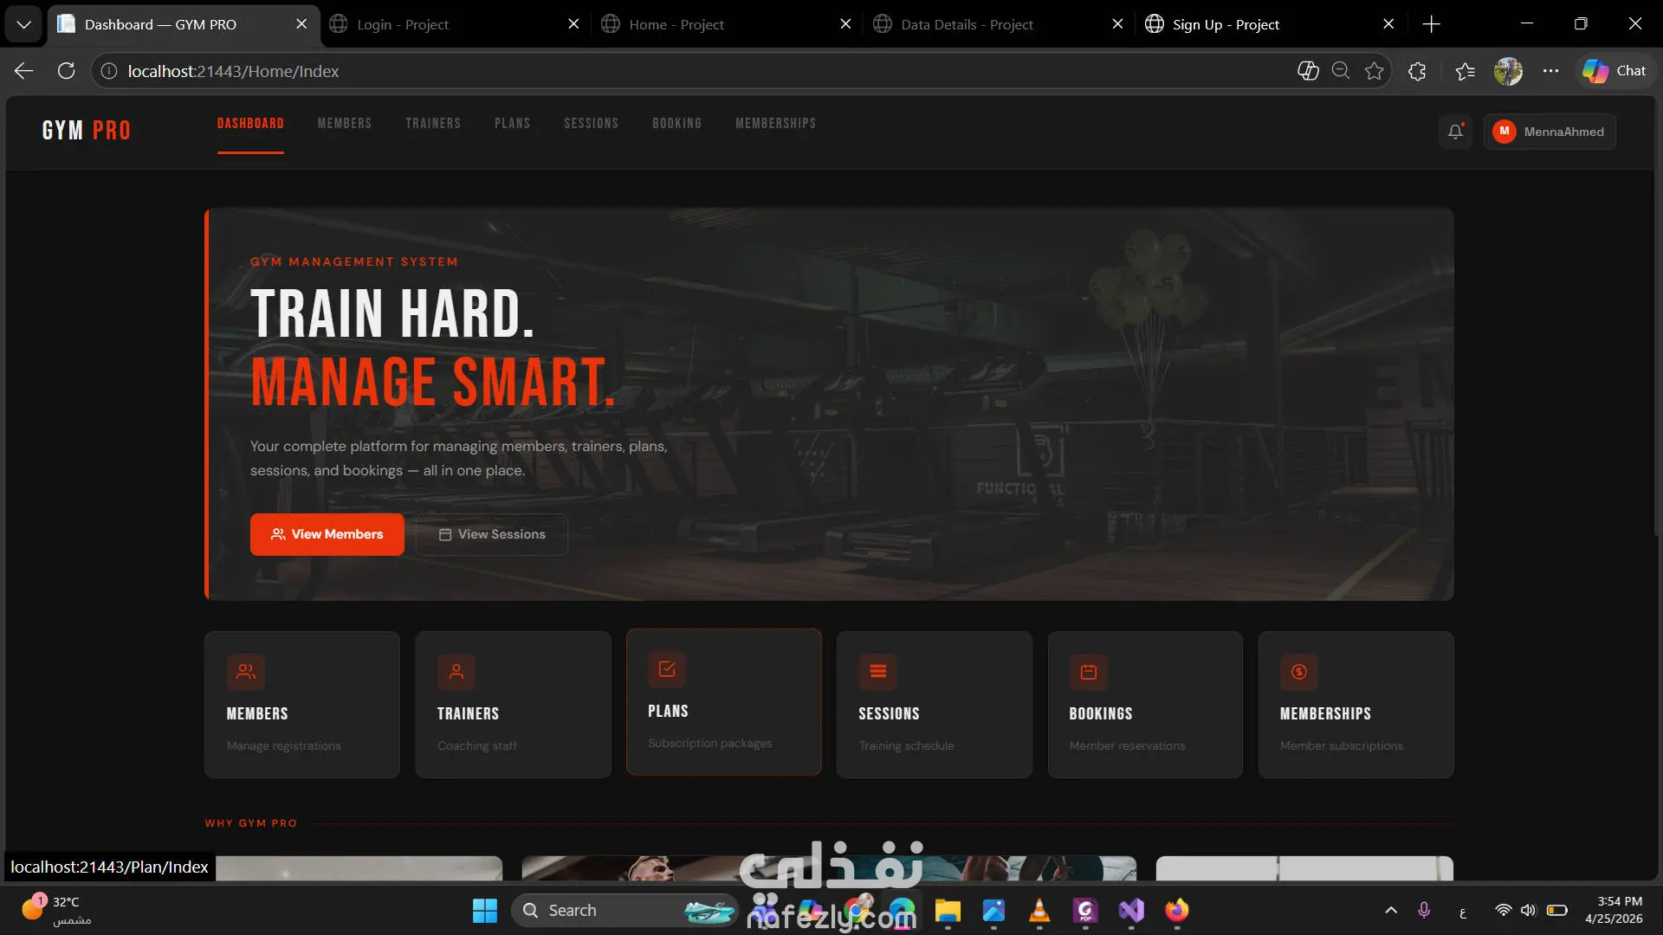Add this page to favorites

[1374, 71]
